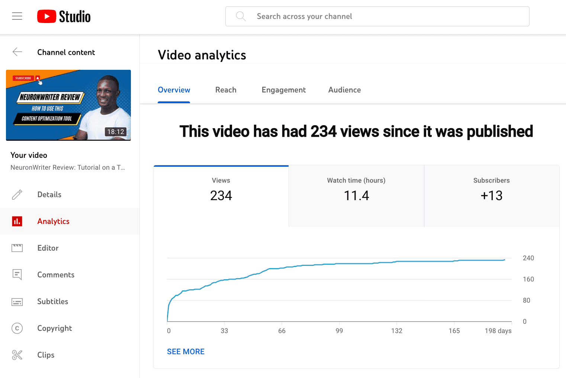
Task: Open the Copyright icon in sidebar
Action: pos(17,328)
